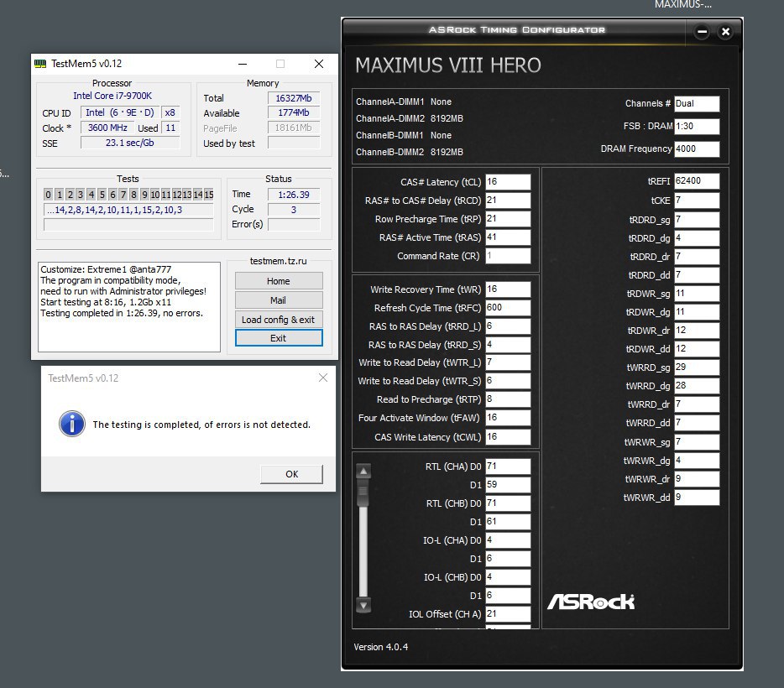
Task: Click the Available memory value 1774Mb
Action: [294, 113]
